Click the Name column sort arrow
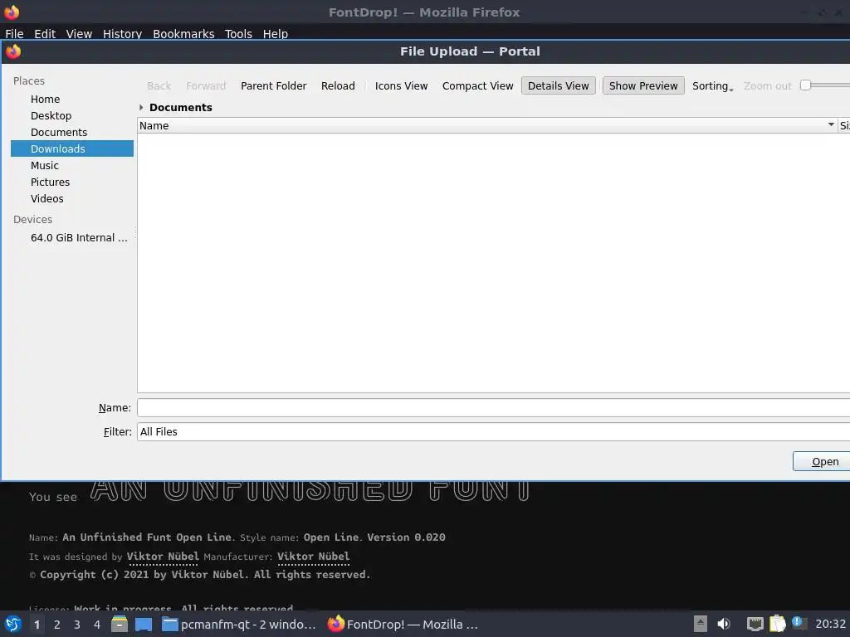 (x=831, y=125)
